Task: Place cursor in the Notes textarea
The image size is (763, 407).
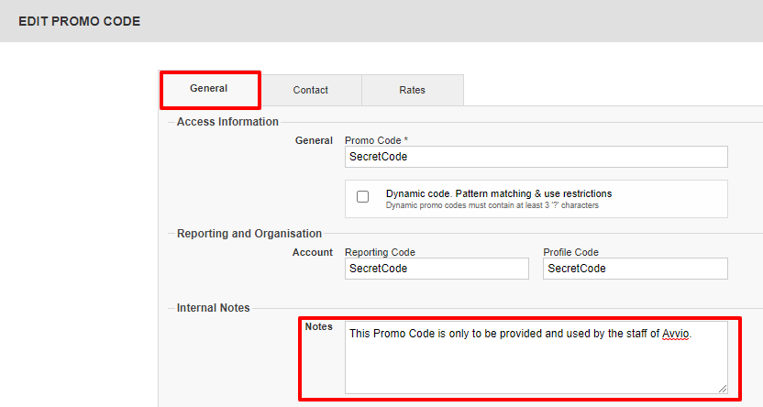Action: [536, 357]
